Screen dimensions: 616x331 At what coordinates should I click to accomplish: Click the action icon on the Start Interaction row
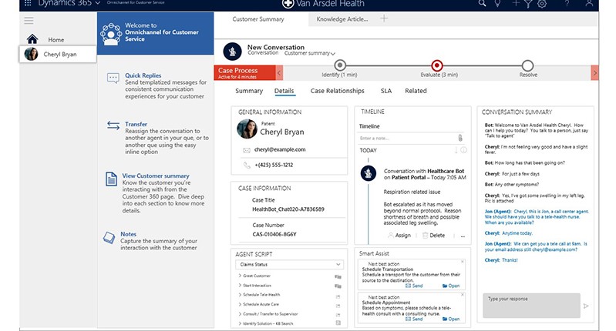click(x=338, y=286)
